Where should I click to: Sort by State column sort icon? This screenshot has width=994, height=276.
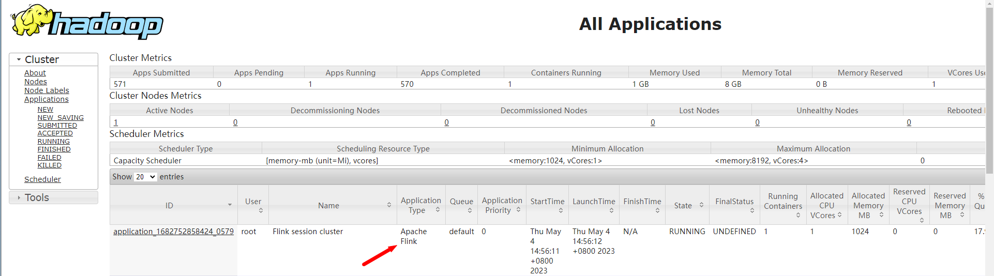[x=701, y=205]
